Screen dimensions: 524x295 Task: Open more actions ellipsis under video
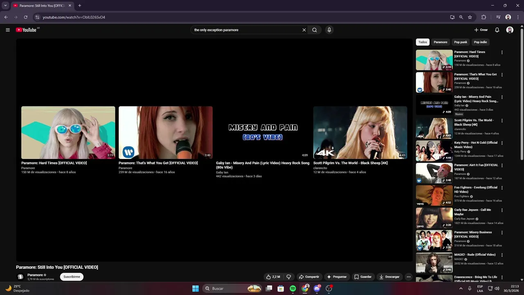point(408,277)
